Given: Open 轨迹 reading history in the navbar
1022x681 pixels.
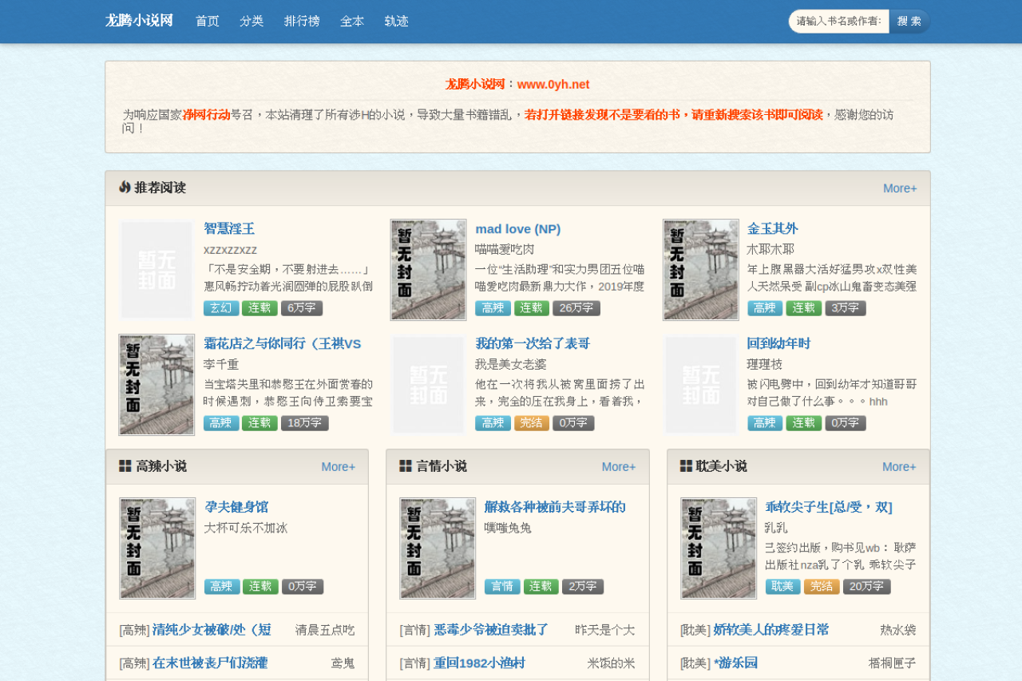Looking at the screenshot, I should tap(397, 22).
